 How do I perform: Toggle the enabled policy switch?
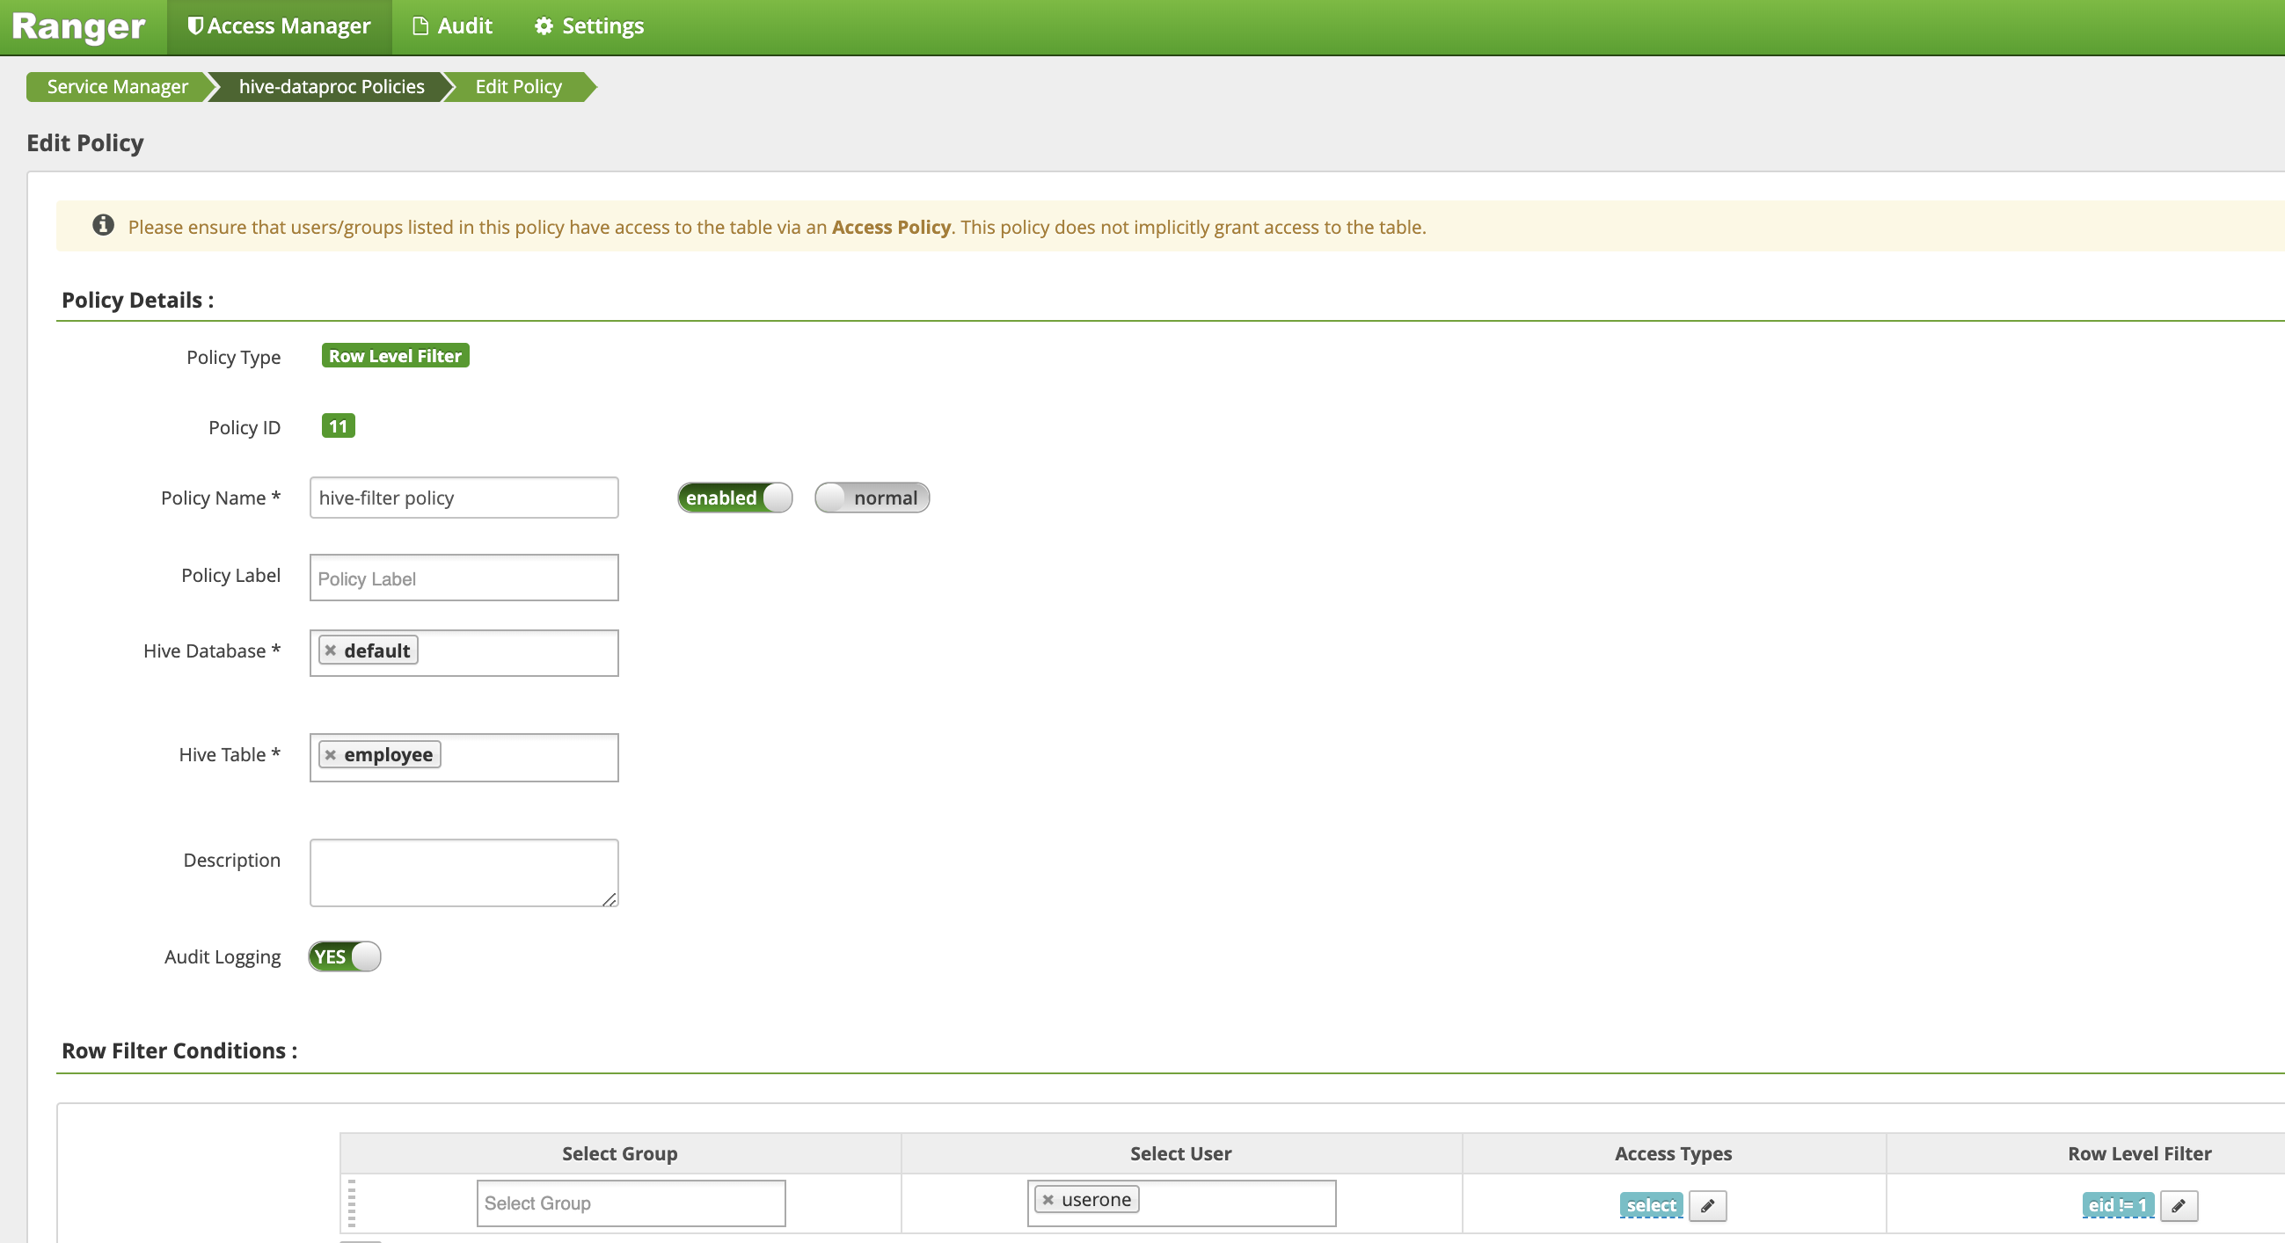click(734, 498)
